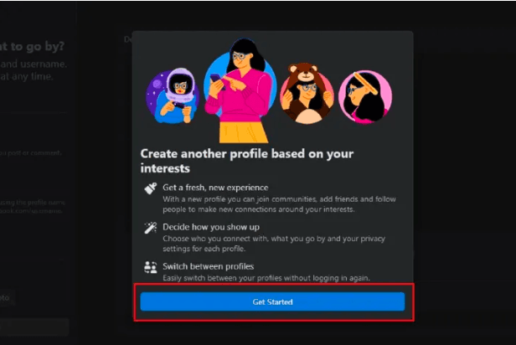The image size is (516, 345).
Task: Click the text Switch between profiles
Action: pos(209,266)
